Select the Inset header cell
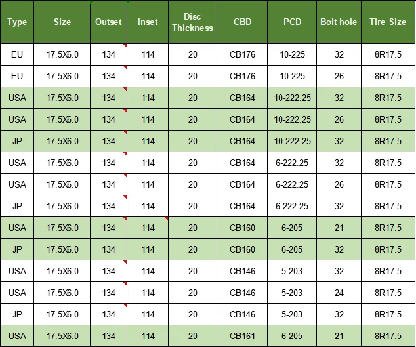This screenshot has width=416, height=347. (x=148, y=22)
